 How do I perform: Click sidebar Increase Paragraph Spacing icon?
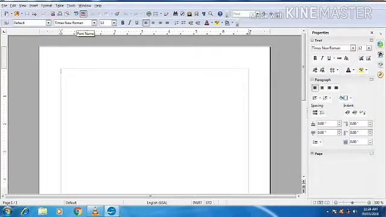coord(315,113)
